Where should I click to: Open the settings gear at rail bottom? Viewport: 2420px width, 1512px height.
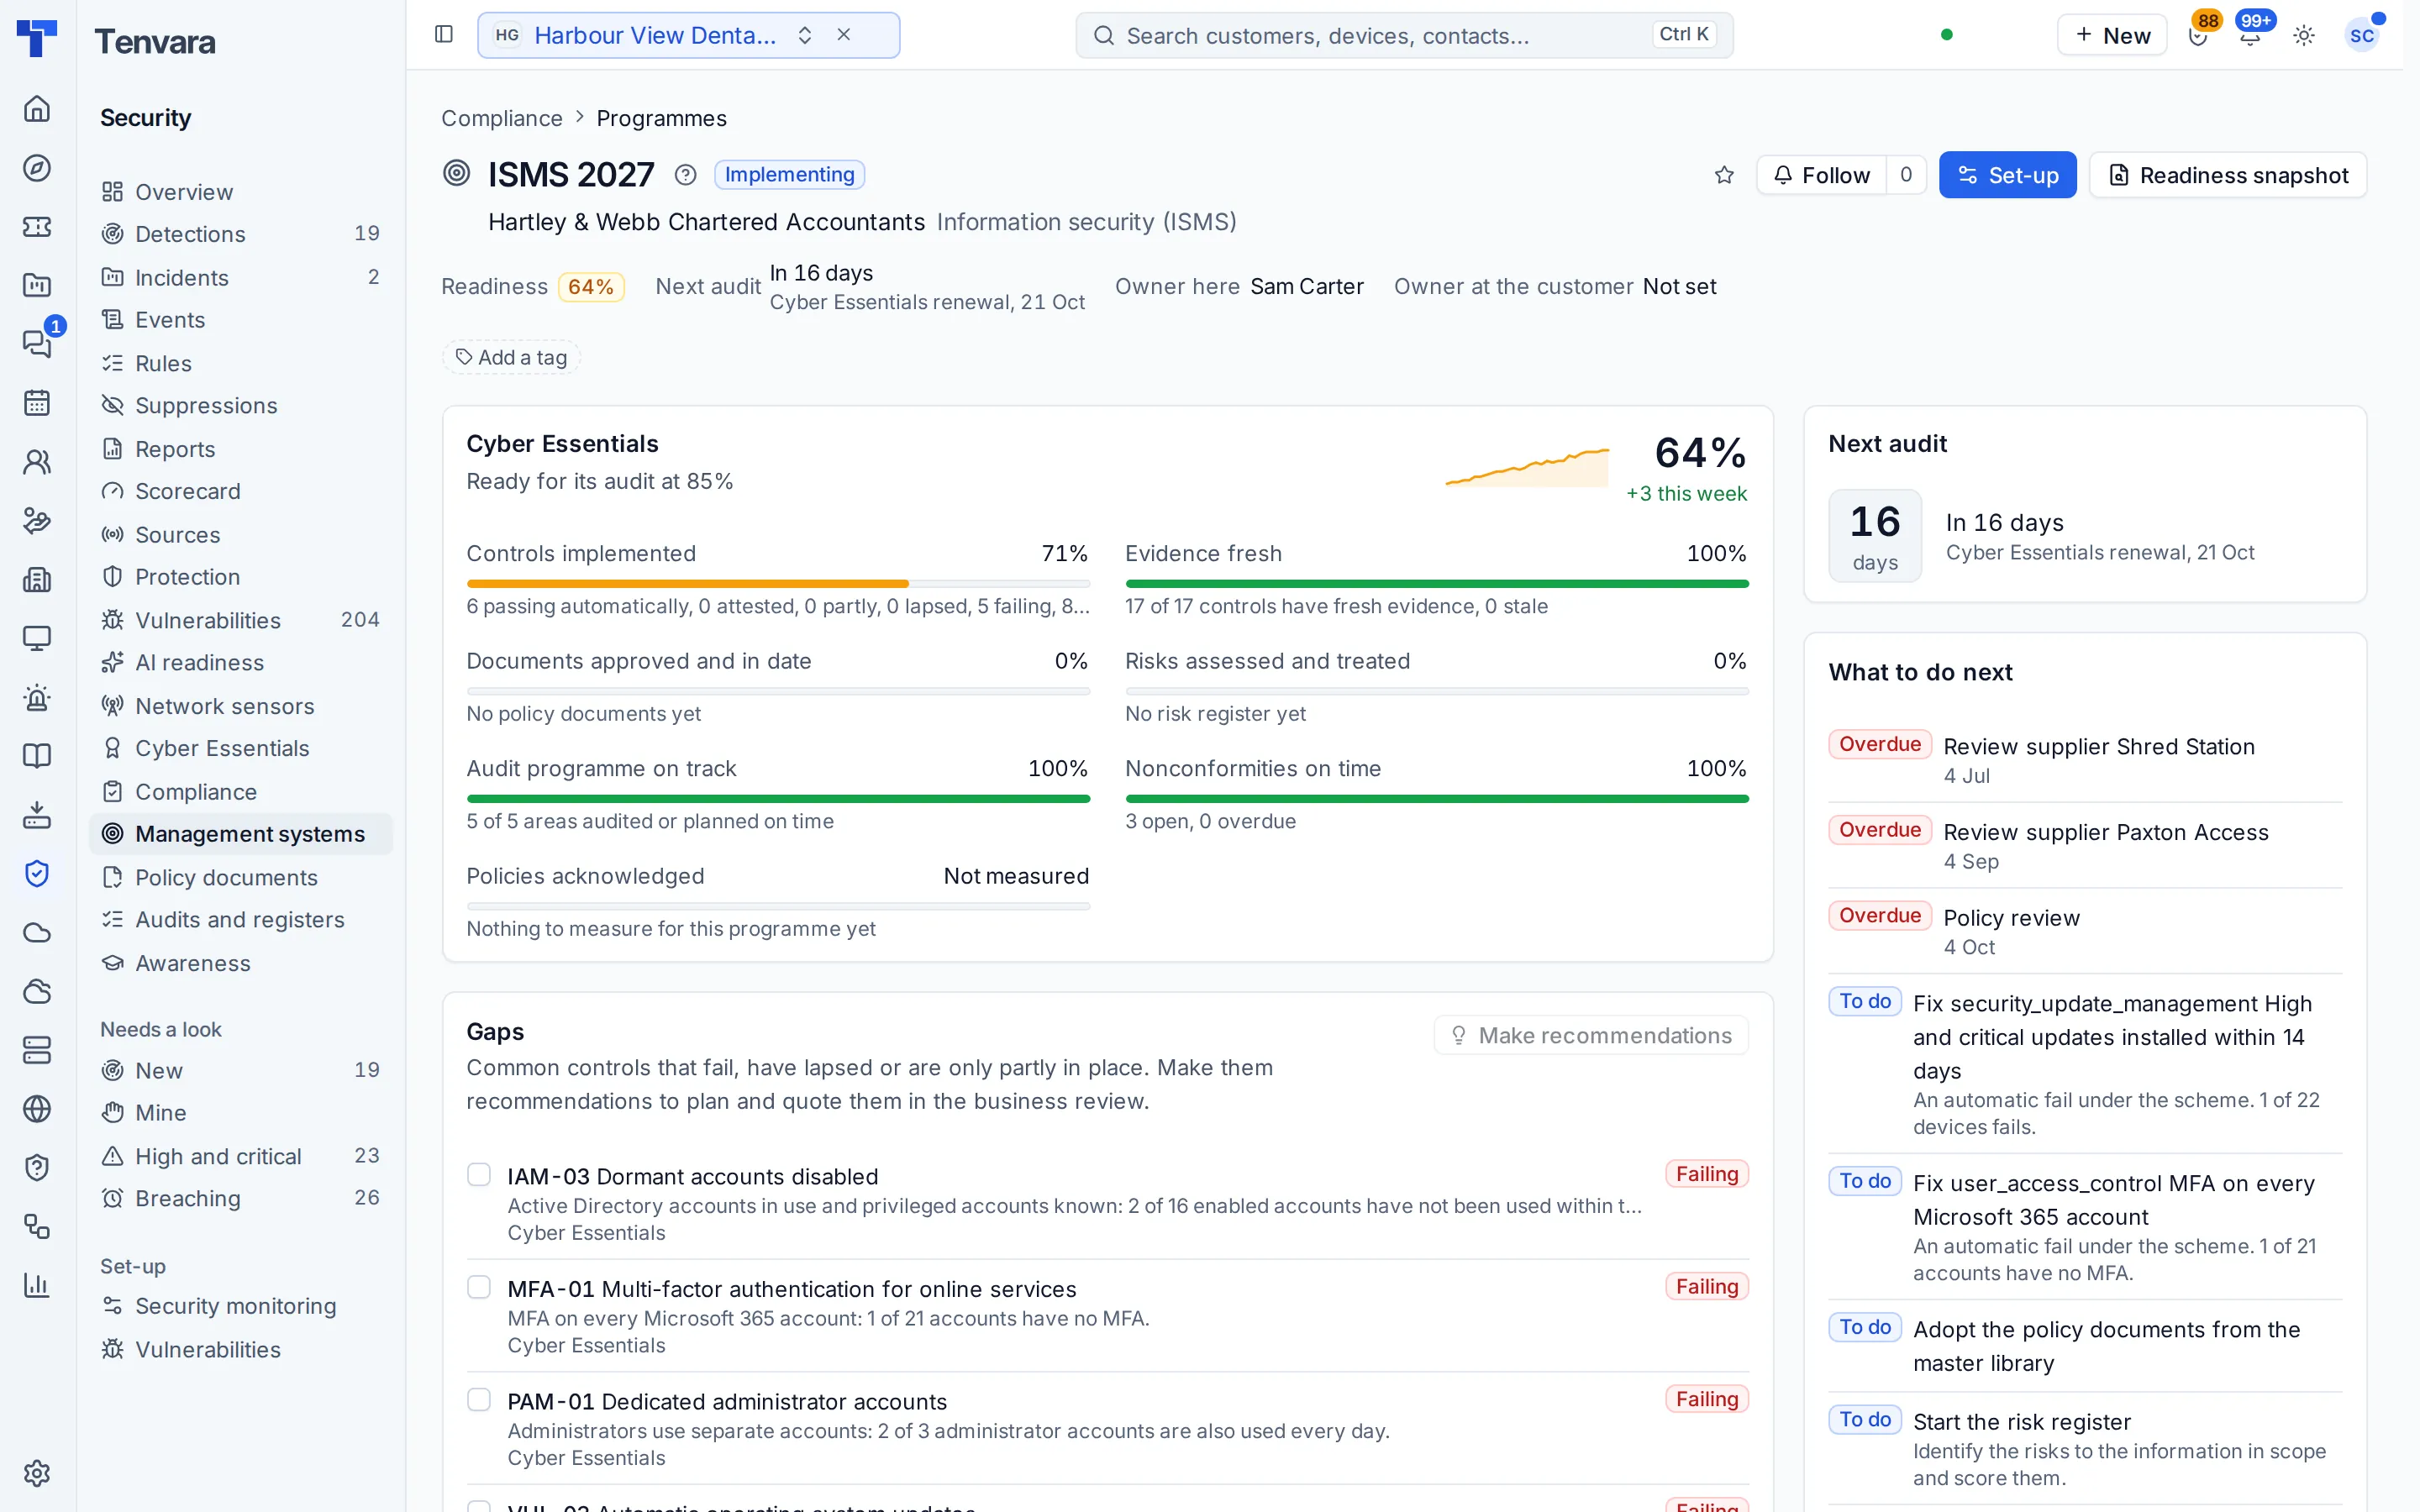click(x=37, y=1472)
